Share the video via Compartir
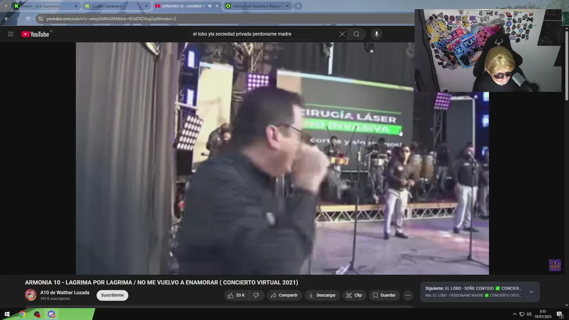 point(284,295)
